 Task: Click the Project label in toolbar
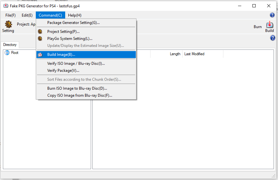tap(26, 24)
